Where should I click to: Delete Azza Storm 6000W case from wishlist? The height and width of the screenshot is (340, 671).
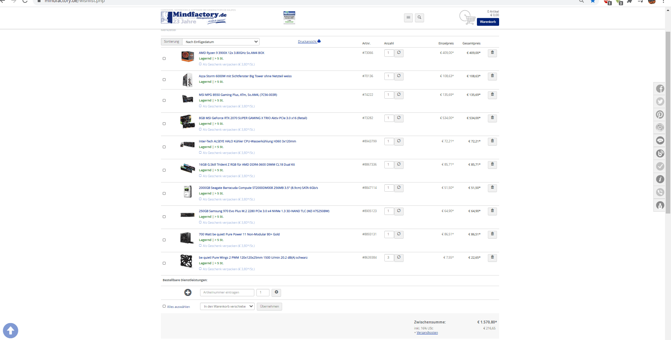click(x=492, y=76)
